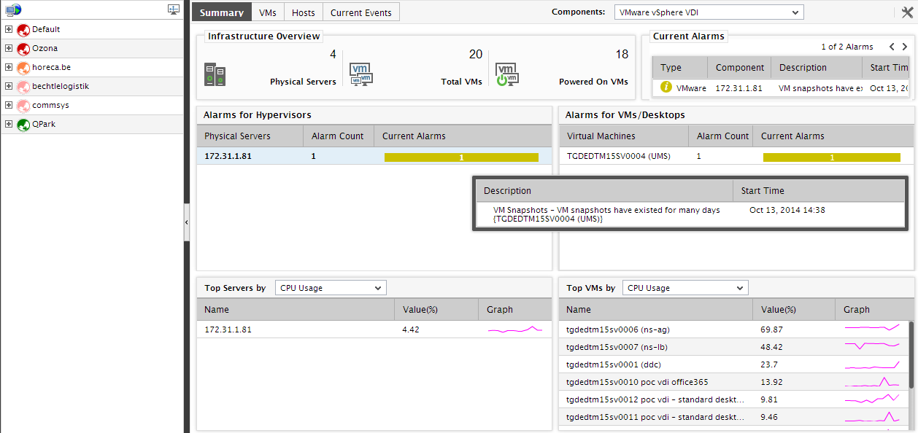The image size is (918, 433).
Task: Click the sparkline graph for tgdedtm15sv0007 (ns-lb)
Action: [871, 347]
